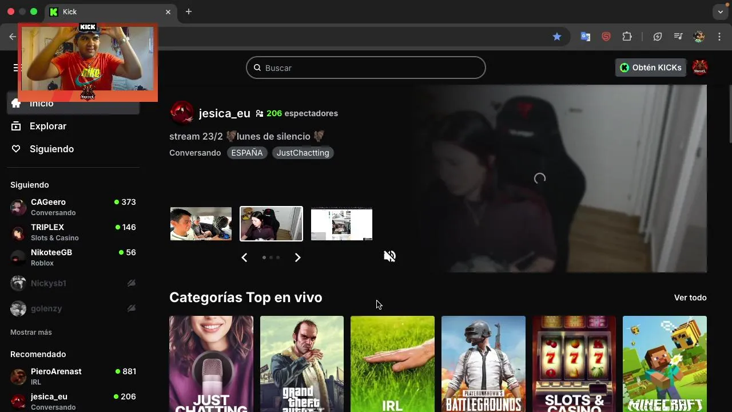The height and width of the screenshot is (412, 732).
Task: Open the extension icon left of playlist
Action: (658, 37)
